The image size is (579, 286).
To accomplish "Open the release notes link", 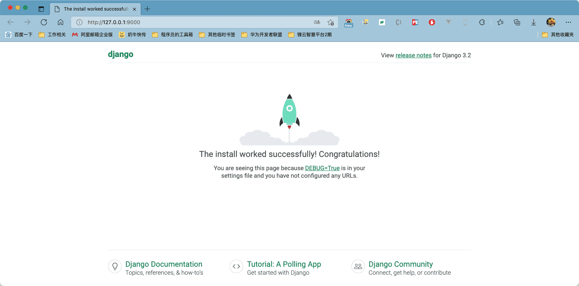I will pos(413,55).
